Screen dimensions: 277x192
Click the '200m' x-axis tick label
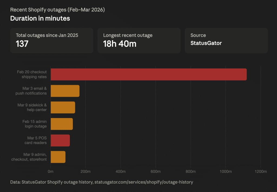(x=85, y=171)
